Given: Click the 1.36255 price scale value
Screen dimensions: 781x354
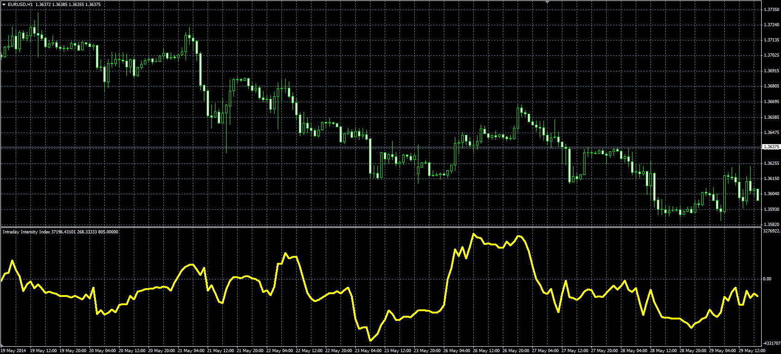Looking at the screenshot, I should [772, 163].
